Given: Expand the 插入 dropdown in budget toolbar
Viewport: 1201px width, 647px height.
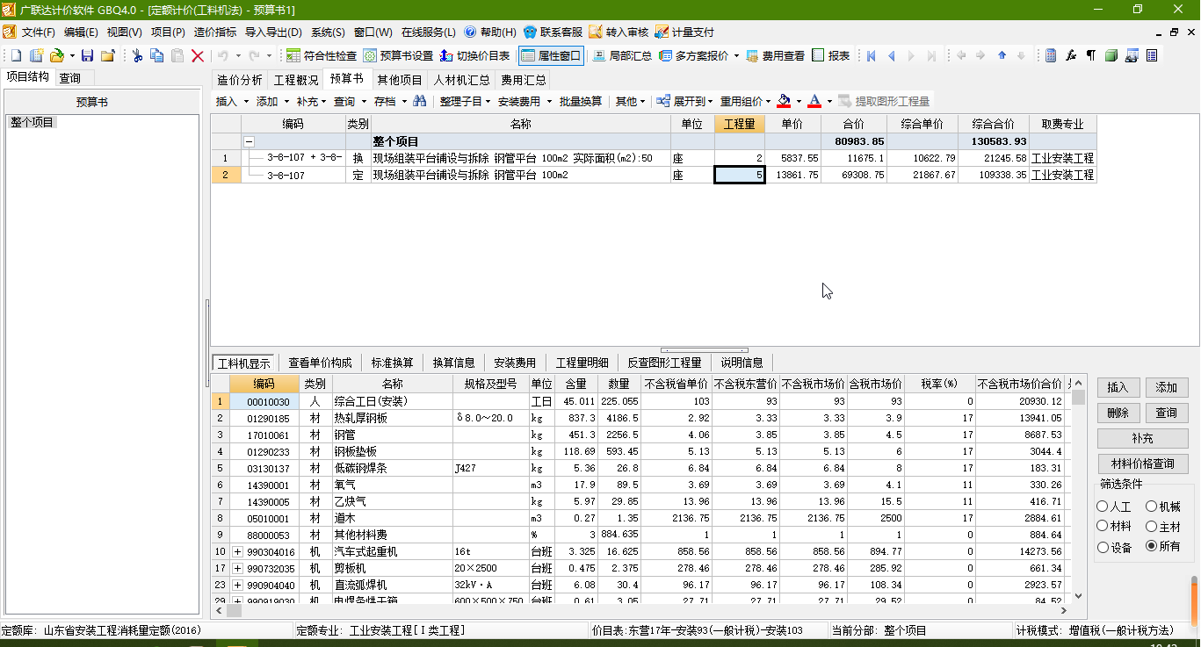Looking at the screenshot, I should point(246,101).
